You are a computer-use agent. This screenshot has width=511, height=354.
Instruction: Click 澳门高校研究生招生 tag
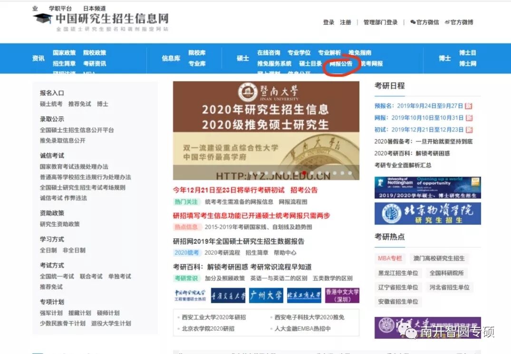click(x=439, y=258)
